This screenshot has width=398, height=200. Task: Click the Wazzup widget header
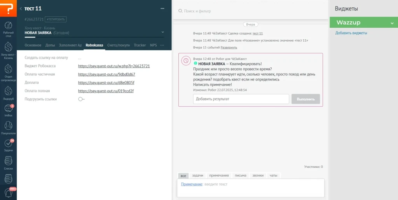click(x=364, y=23)
